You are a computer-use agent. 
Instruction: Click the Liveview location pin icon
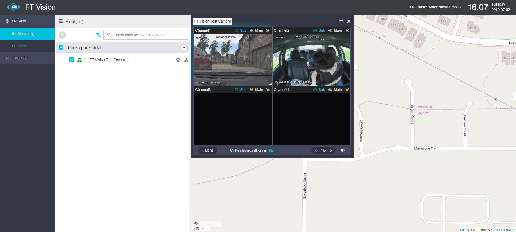[x=7, y=21]
